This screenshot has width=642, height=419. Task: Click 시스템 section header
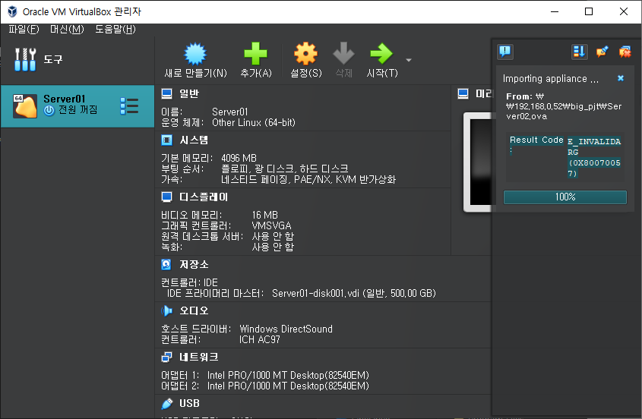(x=194, y=140)
